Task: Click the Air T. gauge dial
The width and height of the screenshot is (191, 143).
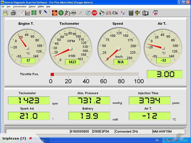Action: click(x=163, y=48)
